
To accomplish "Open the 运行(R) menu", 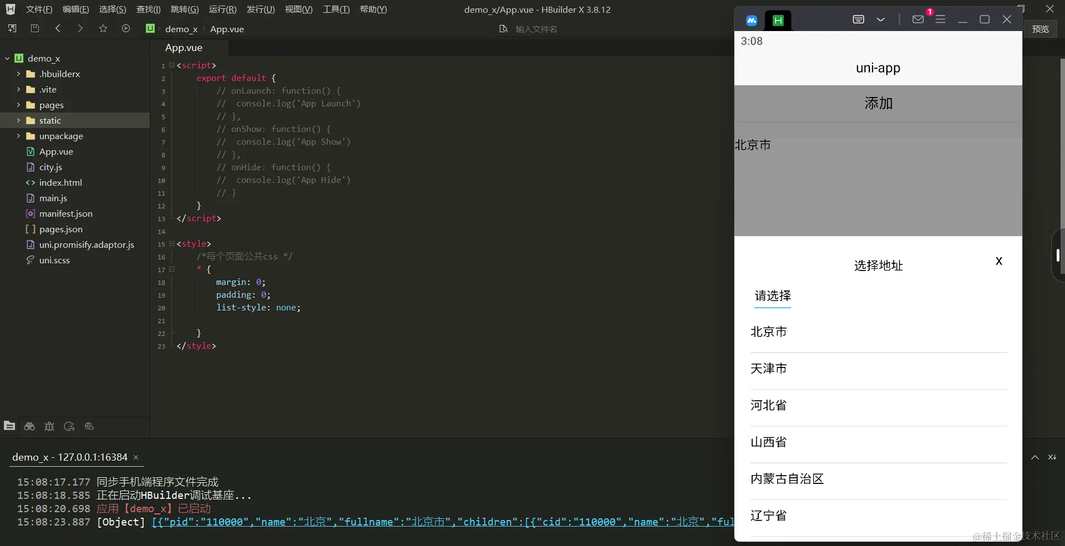I will coord(222,9).
